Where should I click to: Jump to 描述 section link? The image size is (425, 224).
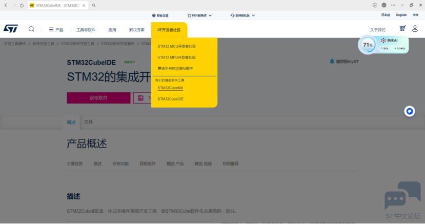(97, 164)
